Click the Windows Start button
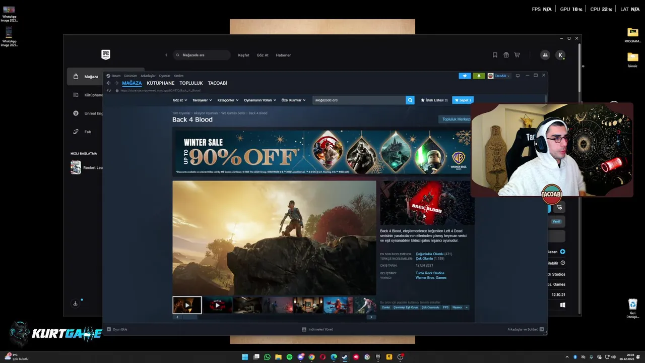This screenshot has height=363, width=645. pos(245,357)
